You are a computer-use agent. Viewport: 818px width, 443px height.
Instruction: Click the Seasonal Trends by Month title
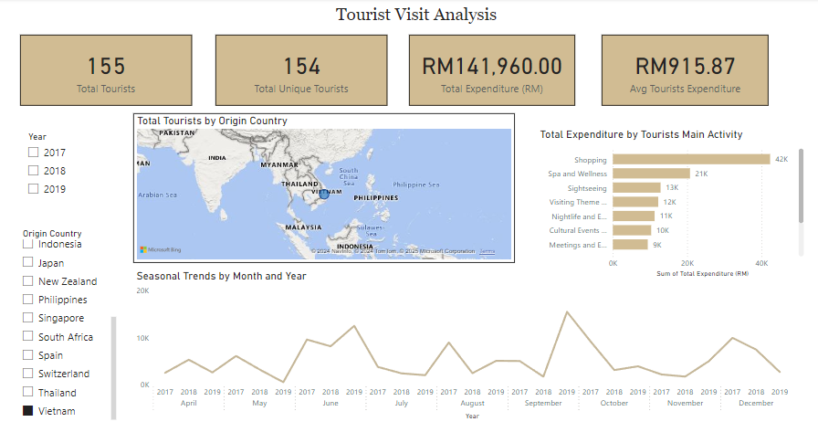[221, 276]
